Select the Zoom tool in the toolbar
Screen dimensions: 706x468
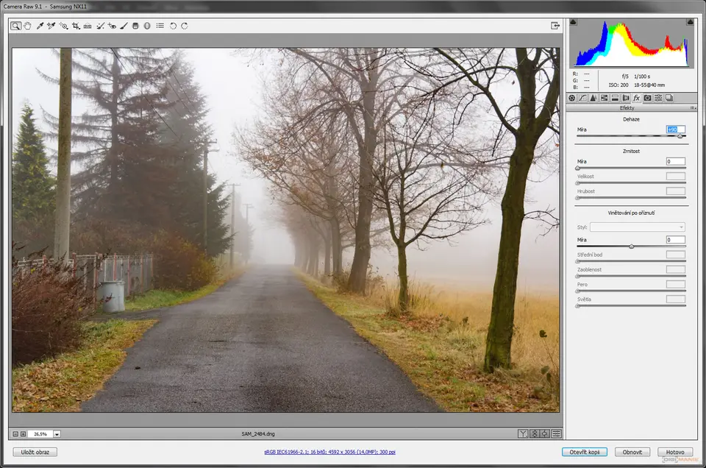point(16,26)
